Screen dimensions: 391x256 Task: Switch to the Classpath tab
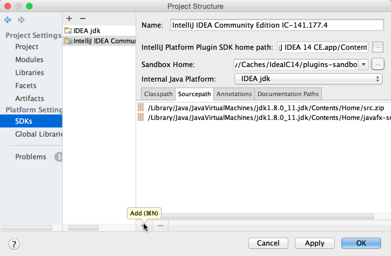[158, 94]
